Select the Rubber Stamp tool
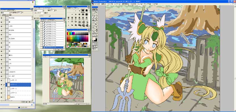The image size is (236, 112). click(x=94, y=20)
